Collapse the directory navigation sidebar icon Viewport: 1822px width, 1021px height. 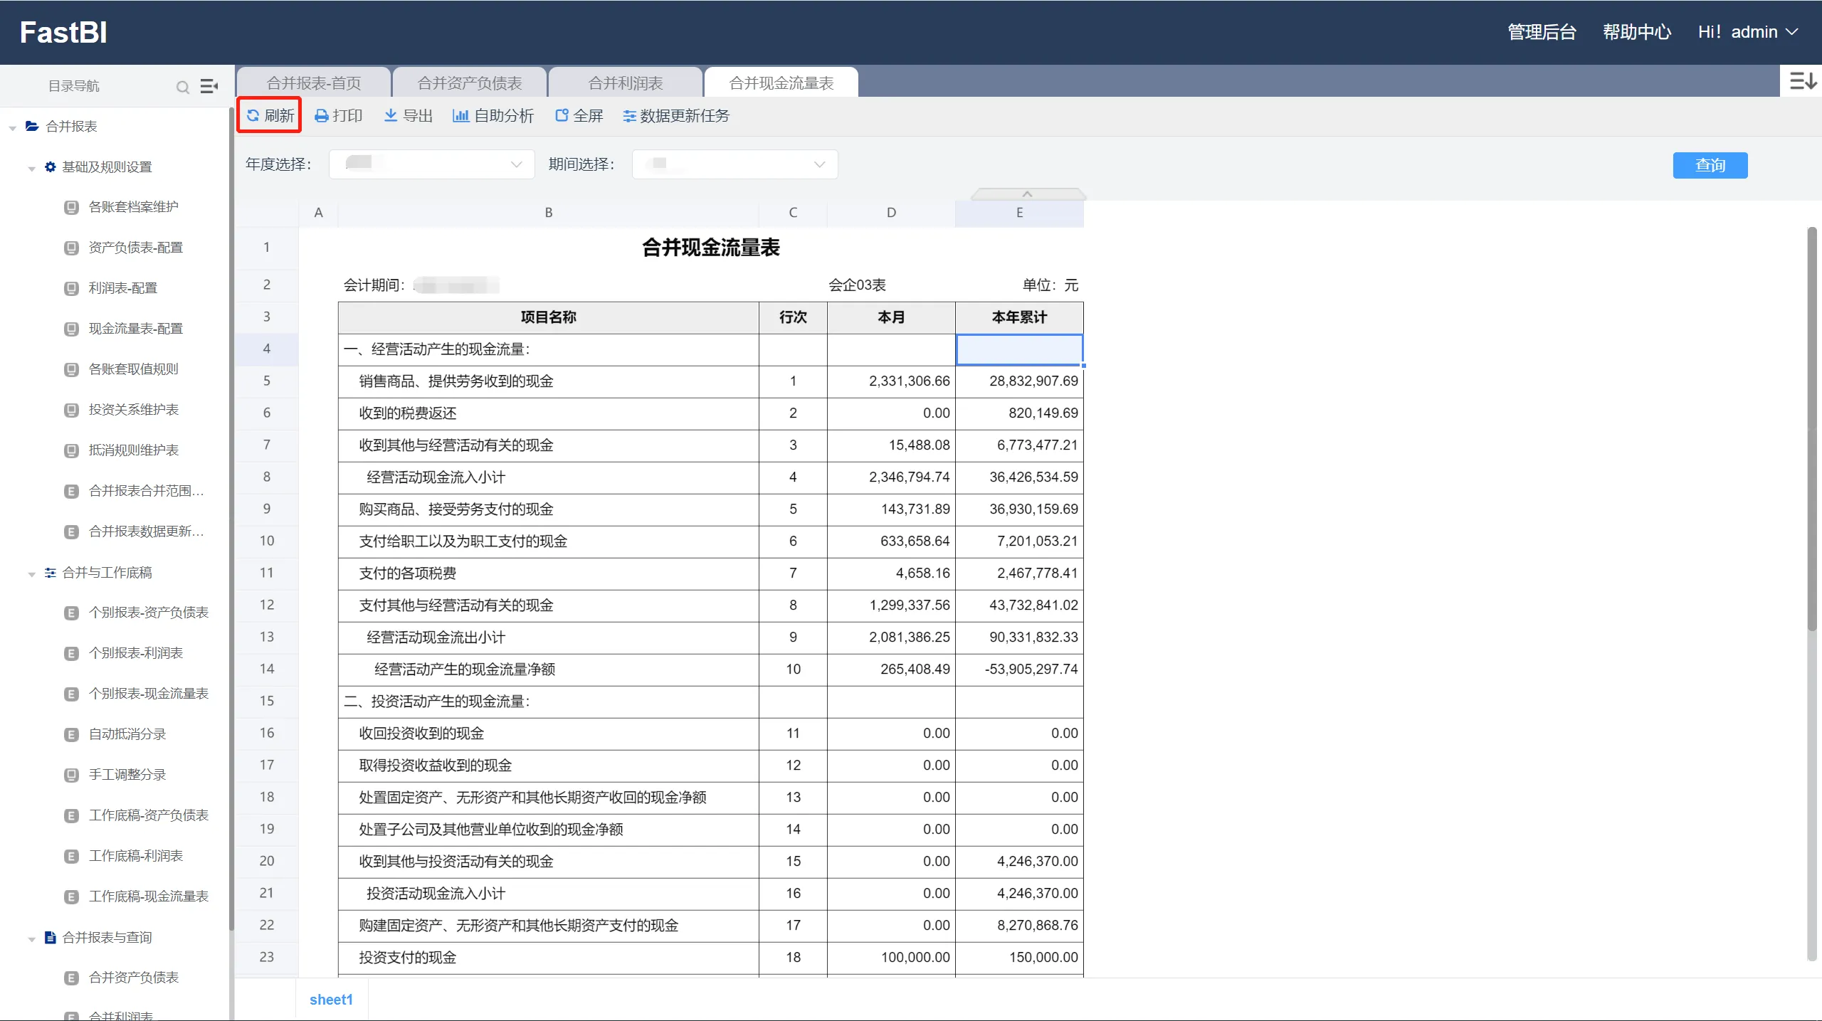click(209, 86)
